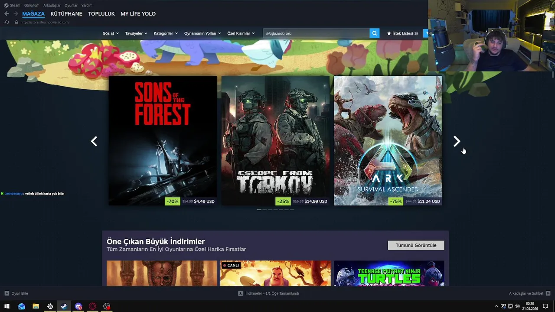Click the Tümünü Görüntüle button
This screenshot has height=312, width=555.
pos(416,245)
